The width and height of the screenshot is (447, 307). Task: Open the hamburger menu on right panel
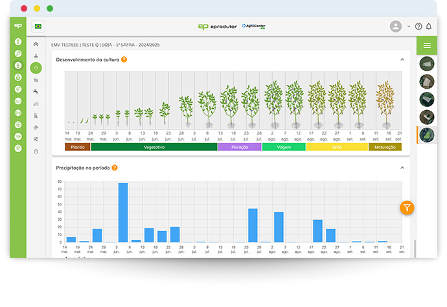[427, 45]
